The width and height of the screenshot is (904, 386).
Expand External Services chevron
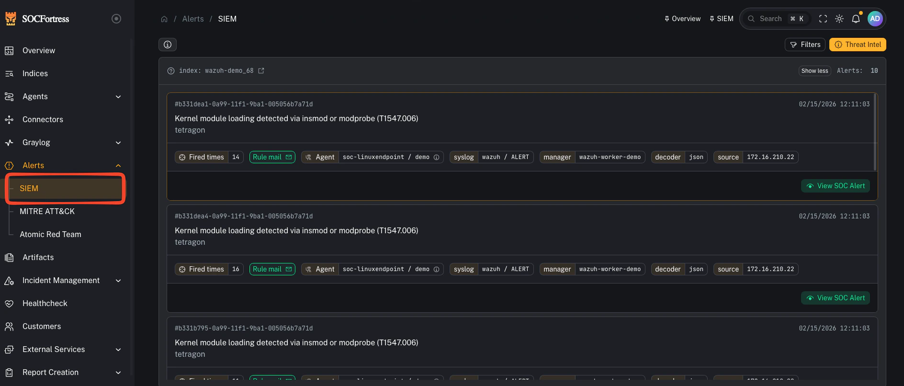[118, 350]
